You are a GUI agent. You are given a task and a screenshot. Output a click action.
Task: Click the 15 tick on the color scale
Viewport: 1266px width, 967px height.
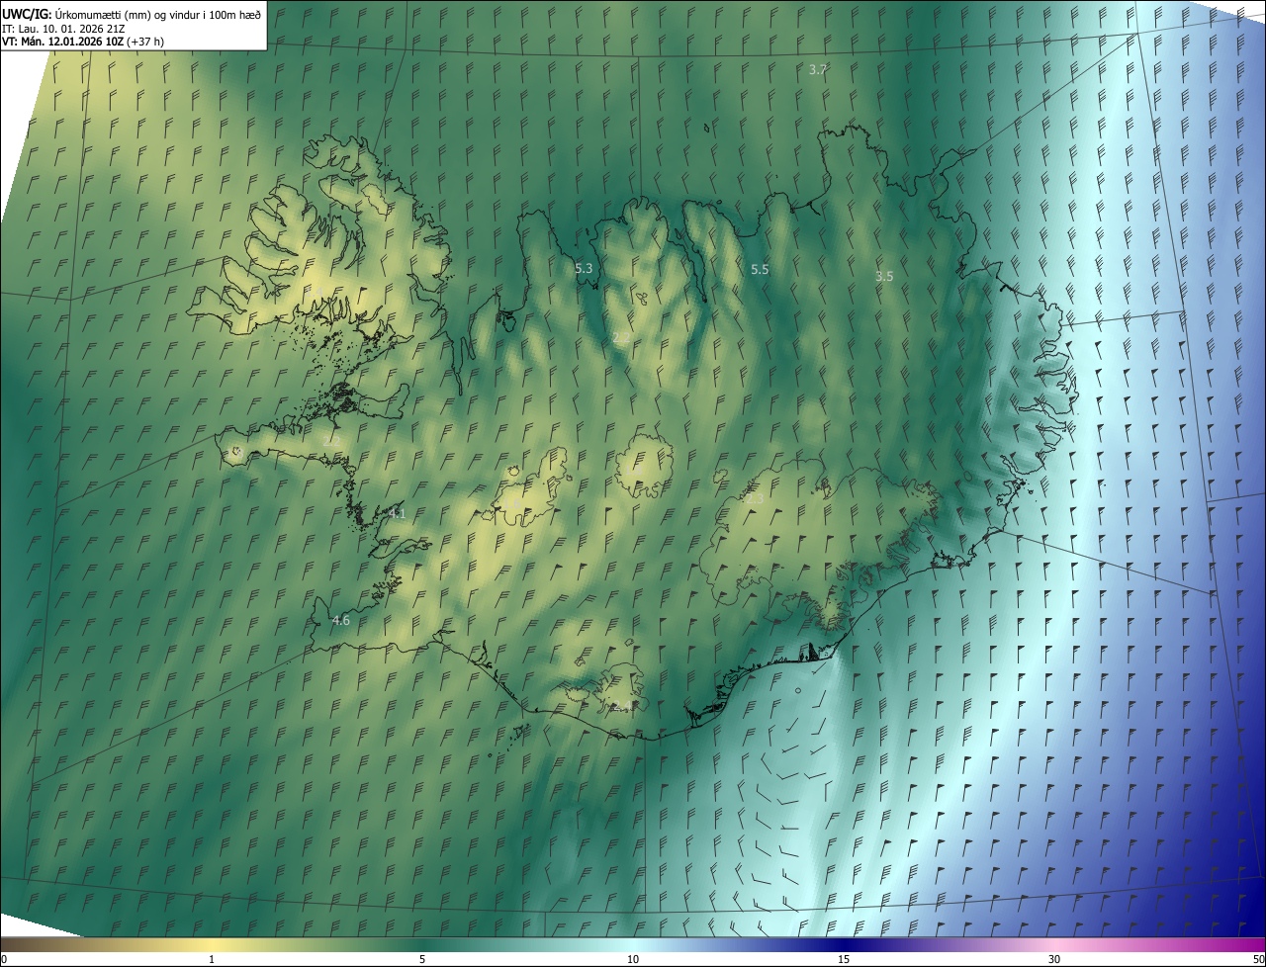tap(844, 959)
